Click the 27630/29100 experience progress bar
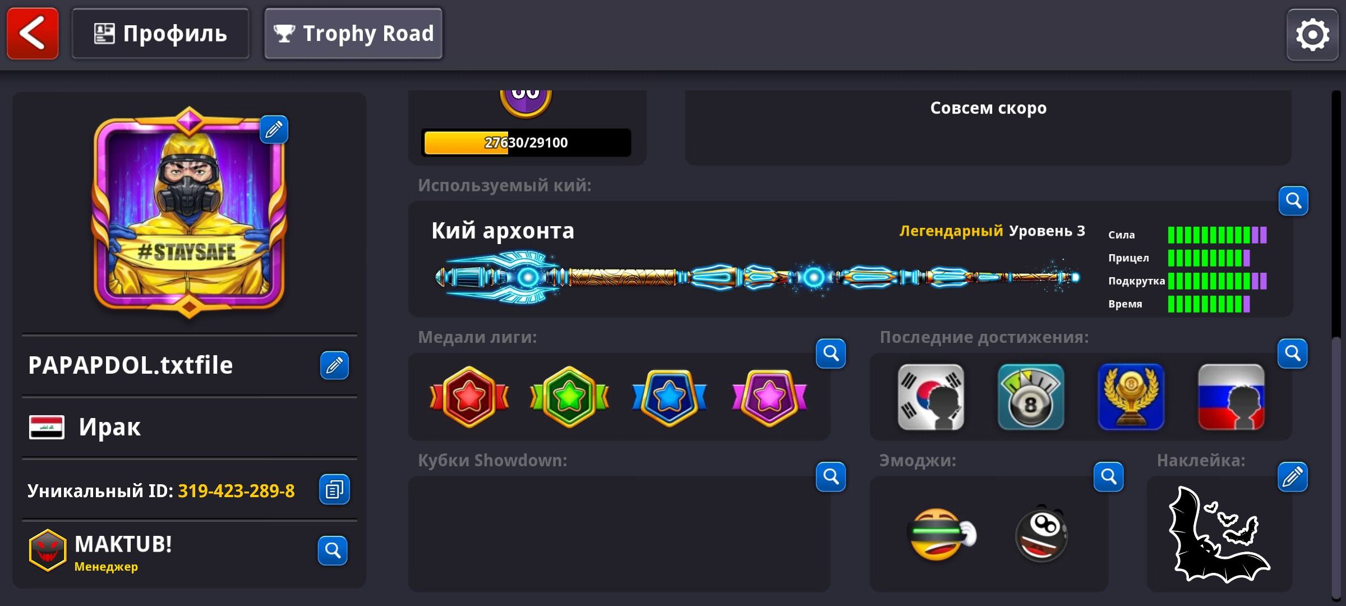Screen dimensions: 1346x606 point(526,143)
